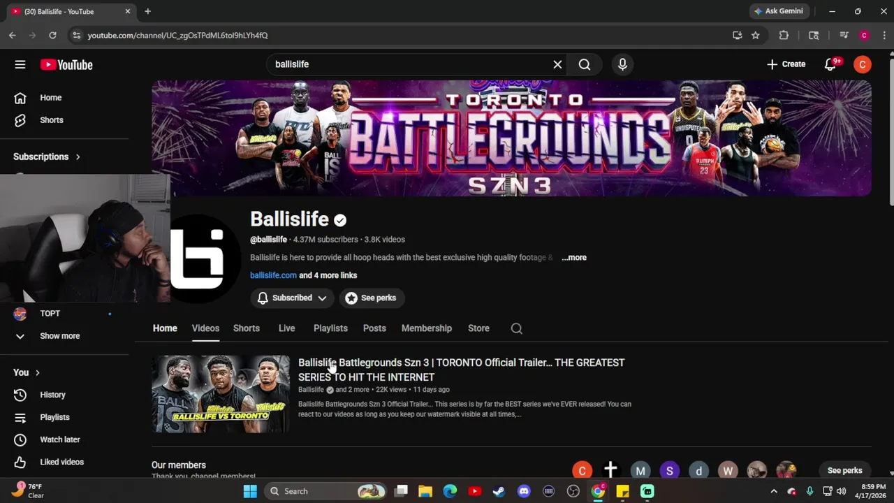Image resolution: width=894 pixels, height=503 pixels.
Task: Open the You section
Action: (27, 372)
